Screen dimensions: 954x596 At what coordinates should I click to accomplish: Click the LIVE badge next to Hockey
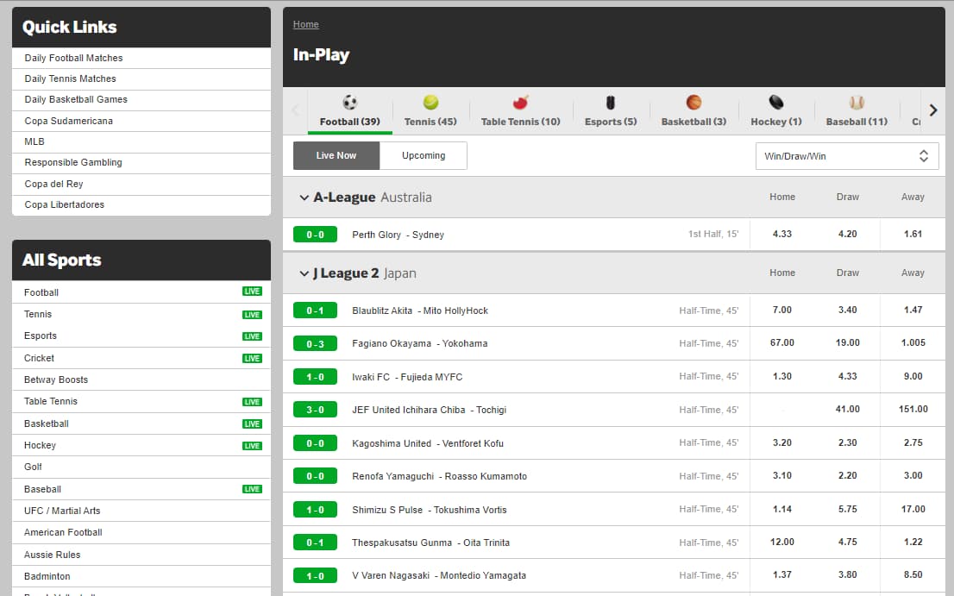(252, 446)
